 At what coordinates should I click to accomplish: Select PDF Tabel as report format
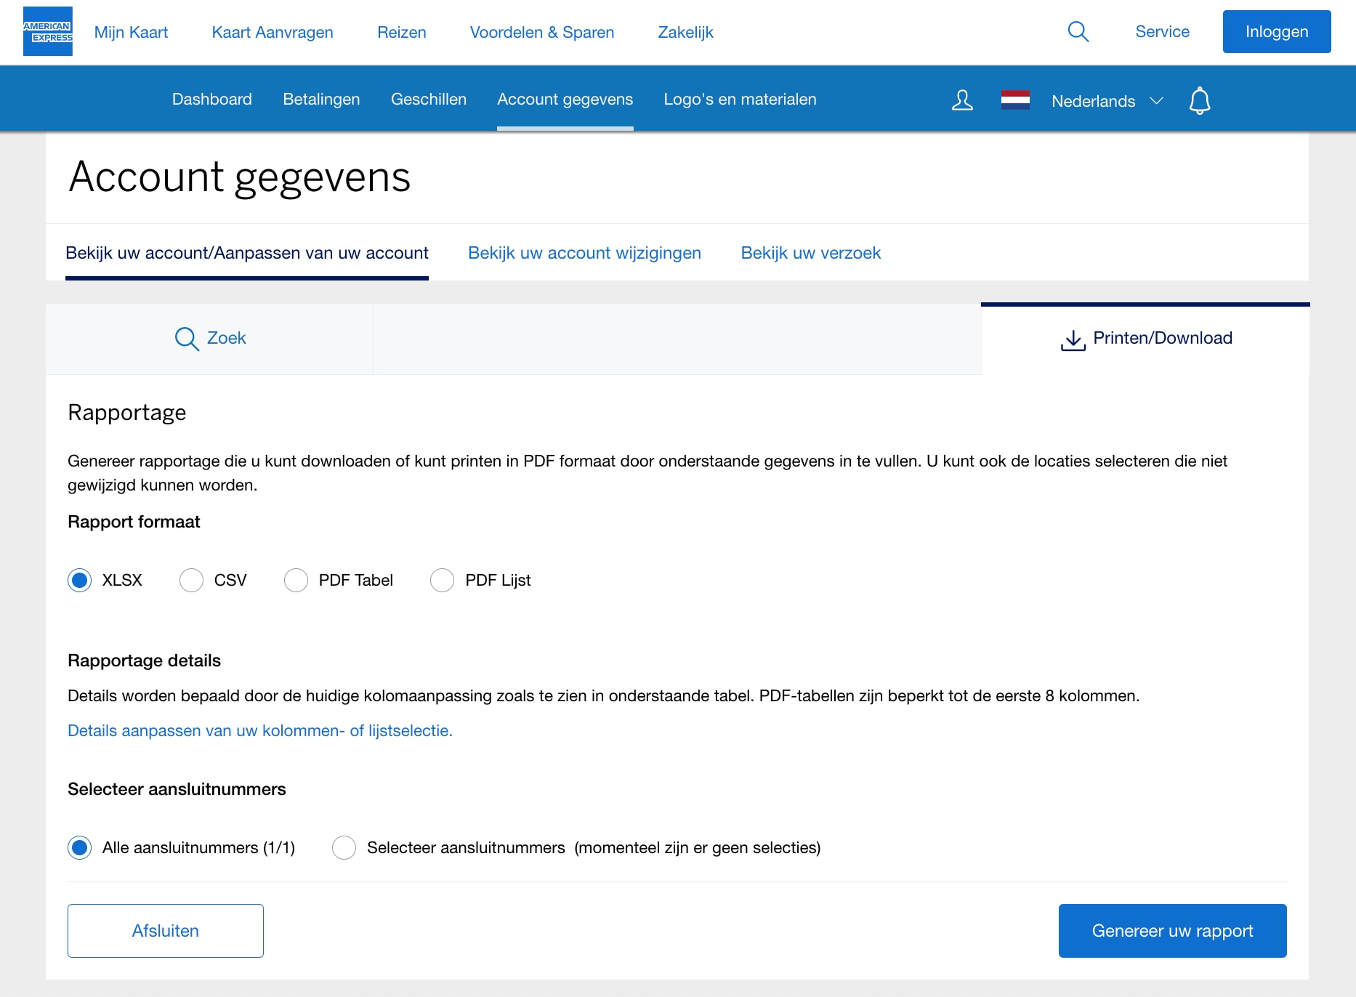[x=296, y=580]
